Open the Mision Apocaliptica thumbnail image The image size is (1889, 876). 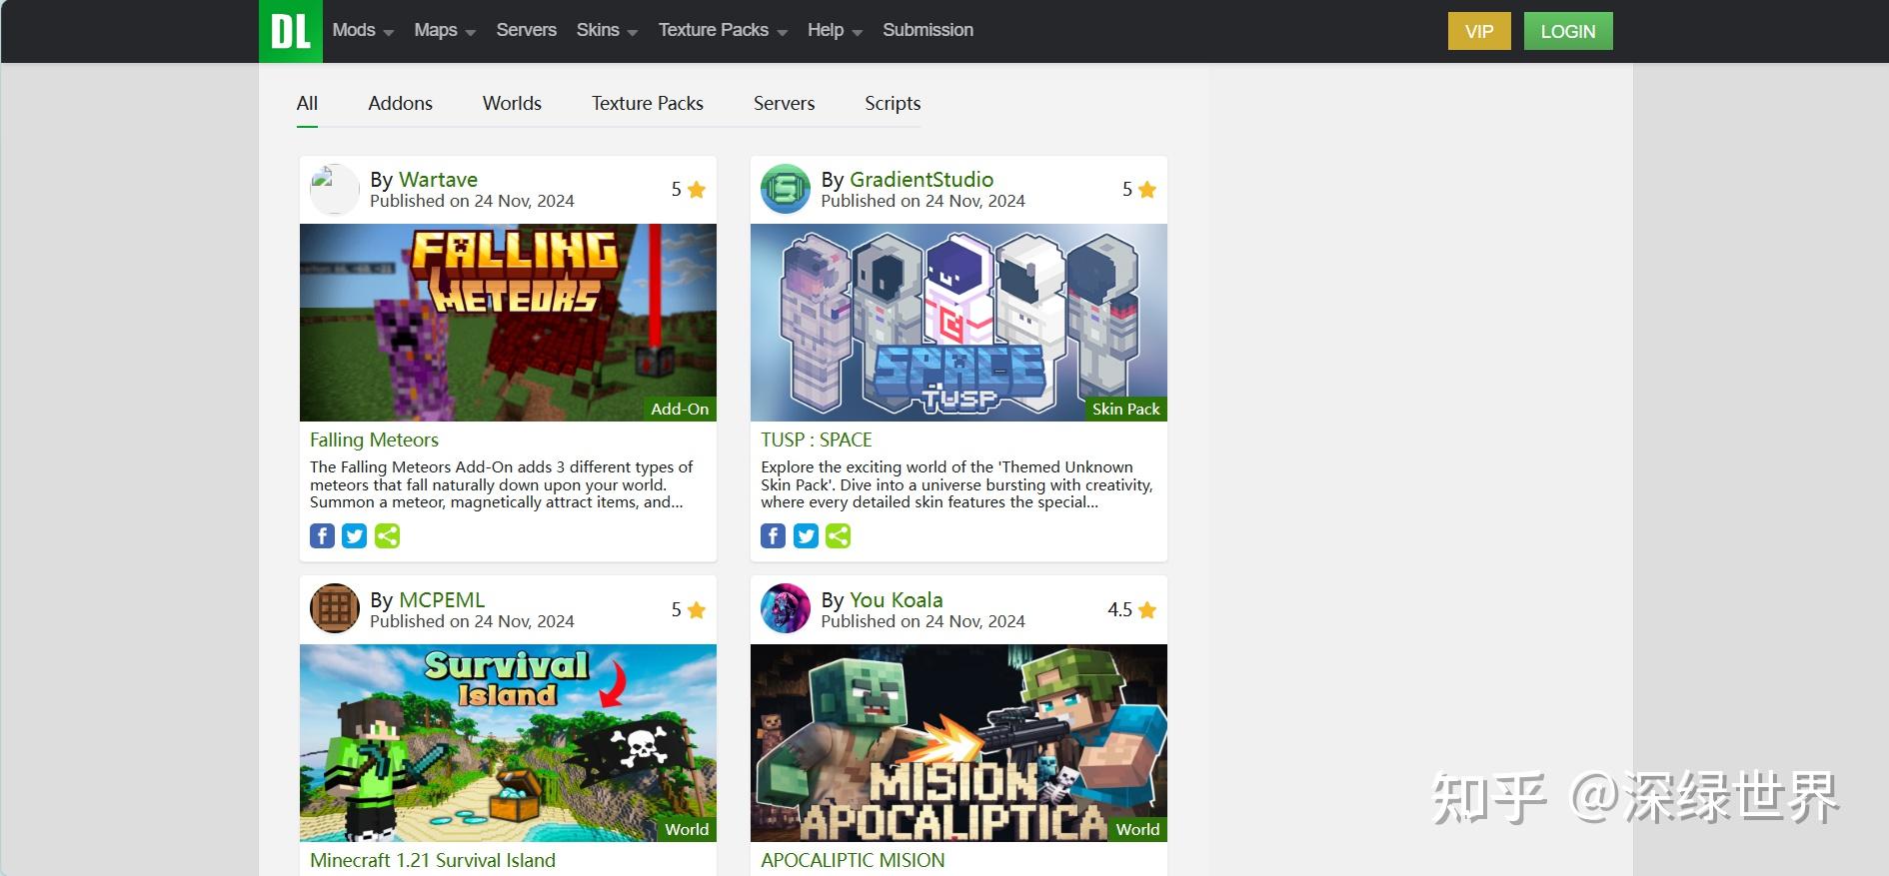tap(958, 742)
